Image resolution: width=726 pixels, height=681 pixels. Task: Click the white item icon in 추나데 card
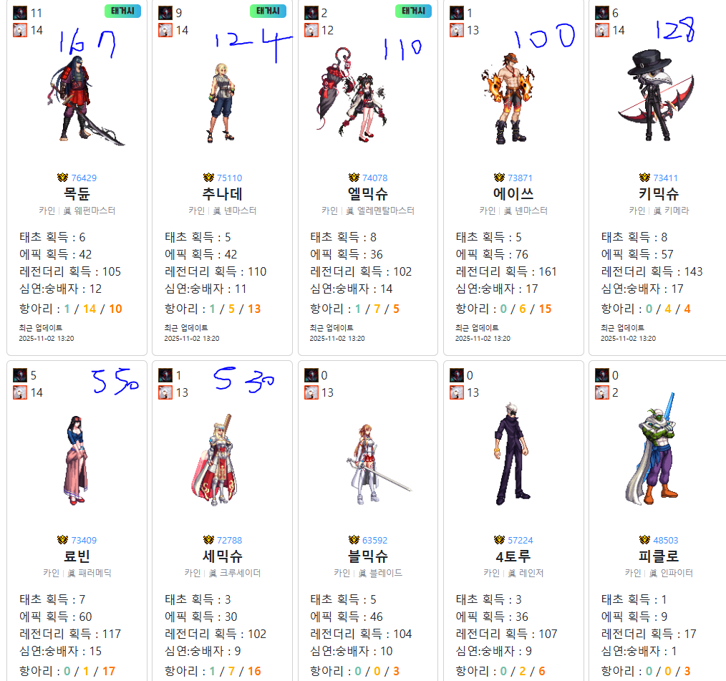(x=165, y=31)
